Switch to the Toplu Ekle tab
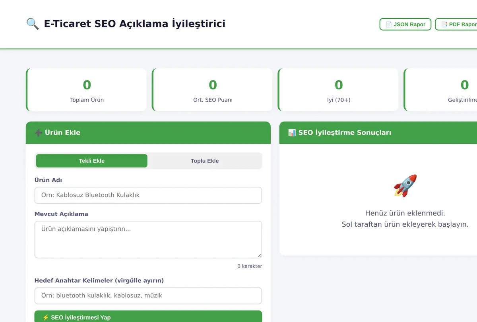 point(205,161)
